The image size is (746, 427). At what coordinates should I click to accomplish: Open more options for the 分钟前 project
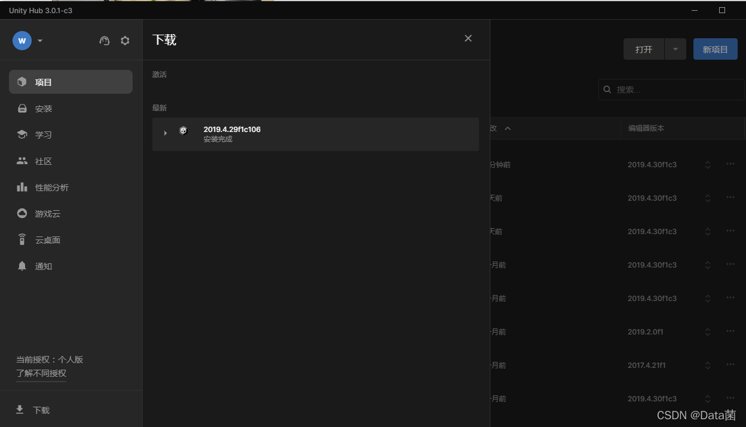pyautogui.click(x=730, y=164)
